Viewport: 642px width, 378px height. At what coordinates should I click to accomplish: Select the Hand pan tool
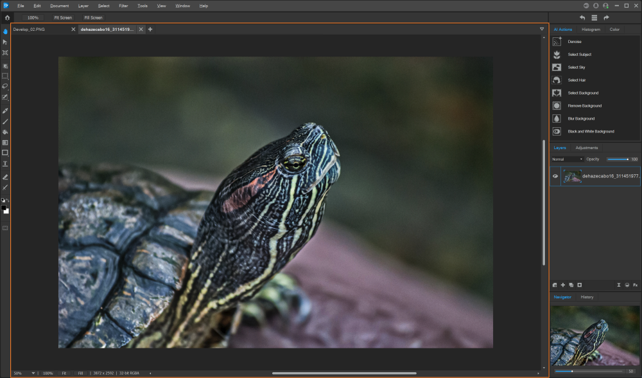5,31
